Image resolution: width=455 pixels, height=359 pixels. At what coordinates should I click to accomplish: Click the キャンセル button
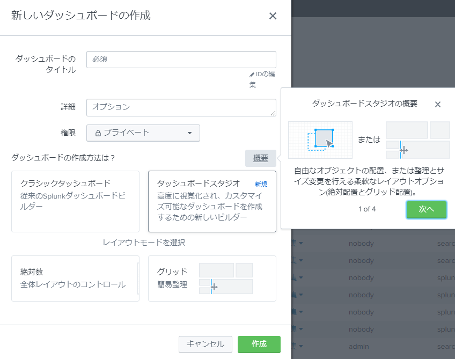tap(205, 344)
